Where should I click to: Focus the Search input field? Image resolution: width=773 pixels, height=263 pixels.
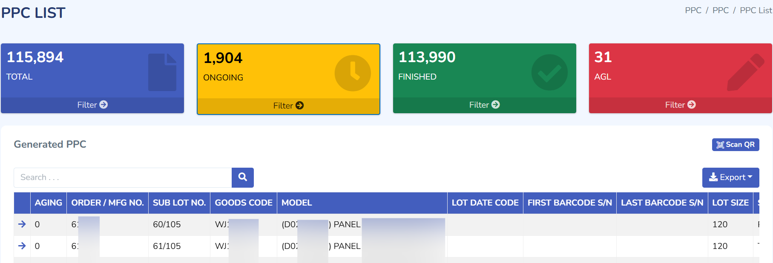[123, 177]
